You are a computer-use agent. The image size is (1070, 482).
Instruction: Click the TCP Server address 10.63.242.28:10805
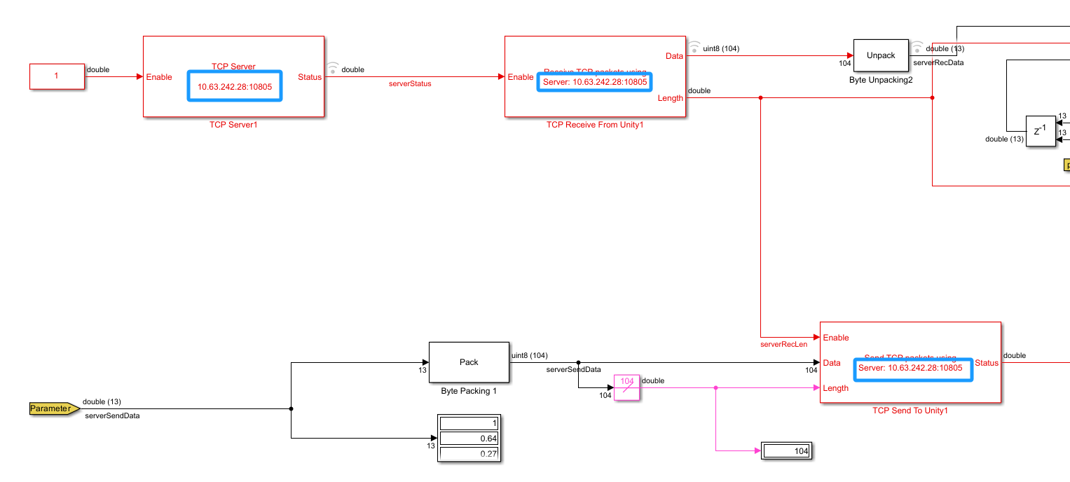click(x=235, y=86)
